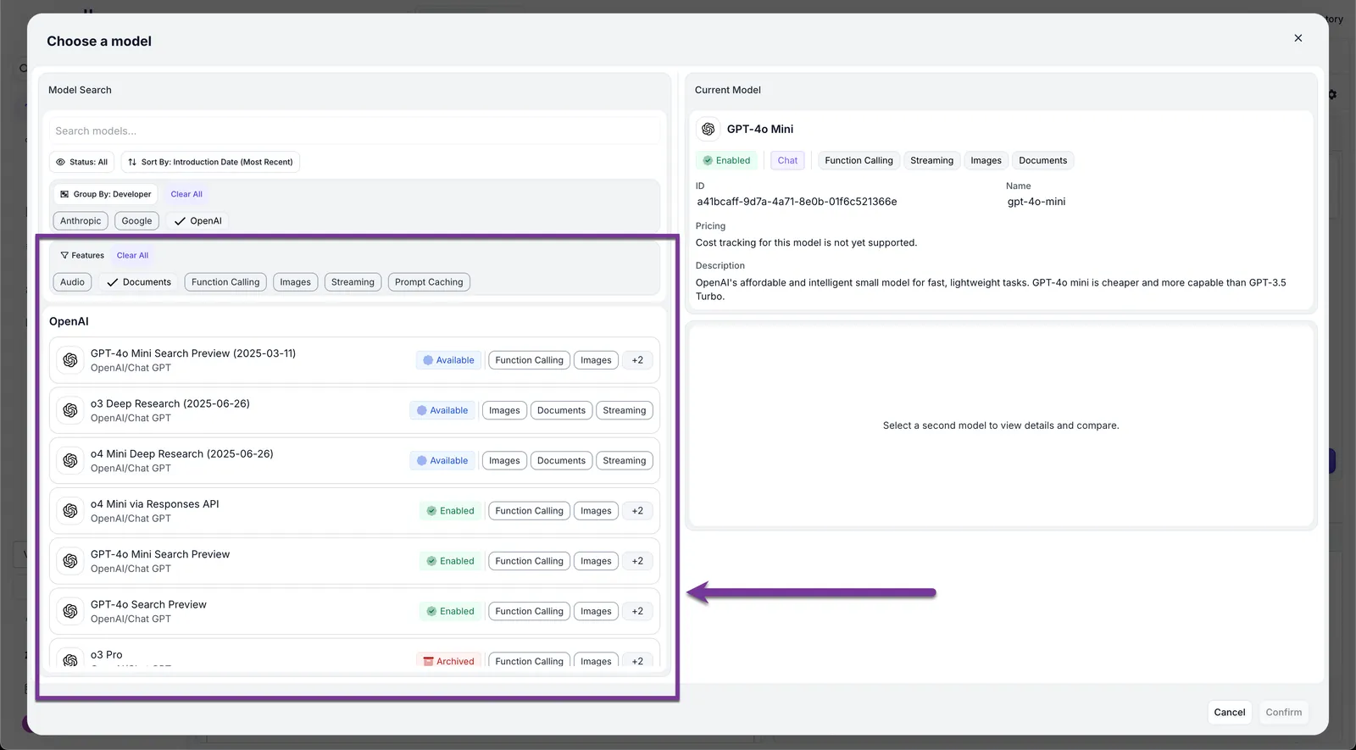The width and height of the screenshot is (1356, 750).
Task: Click the Confirm button
Action: point(1283,713)
